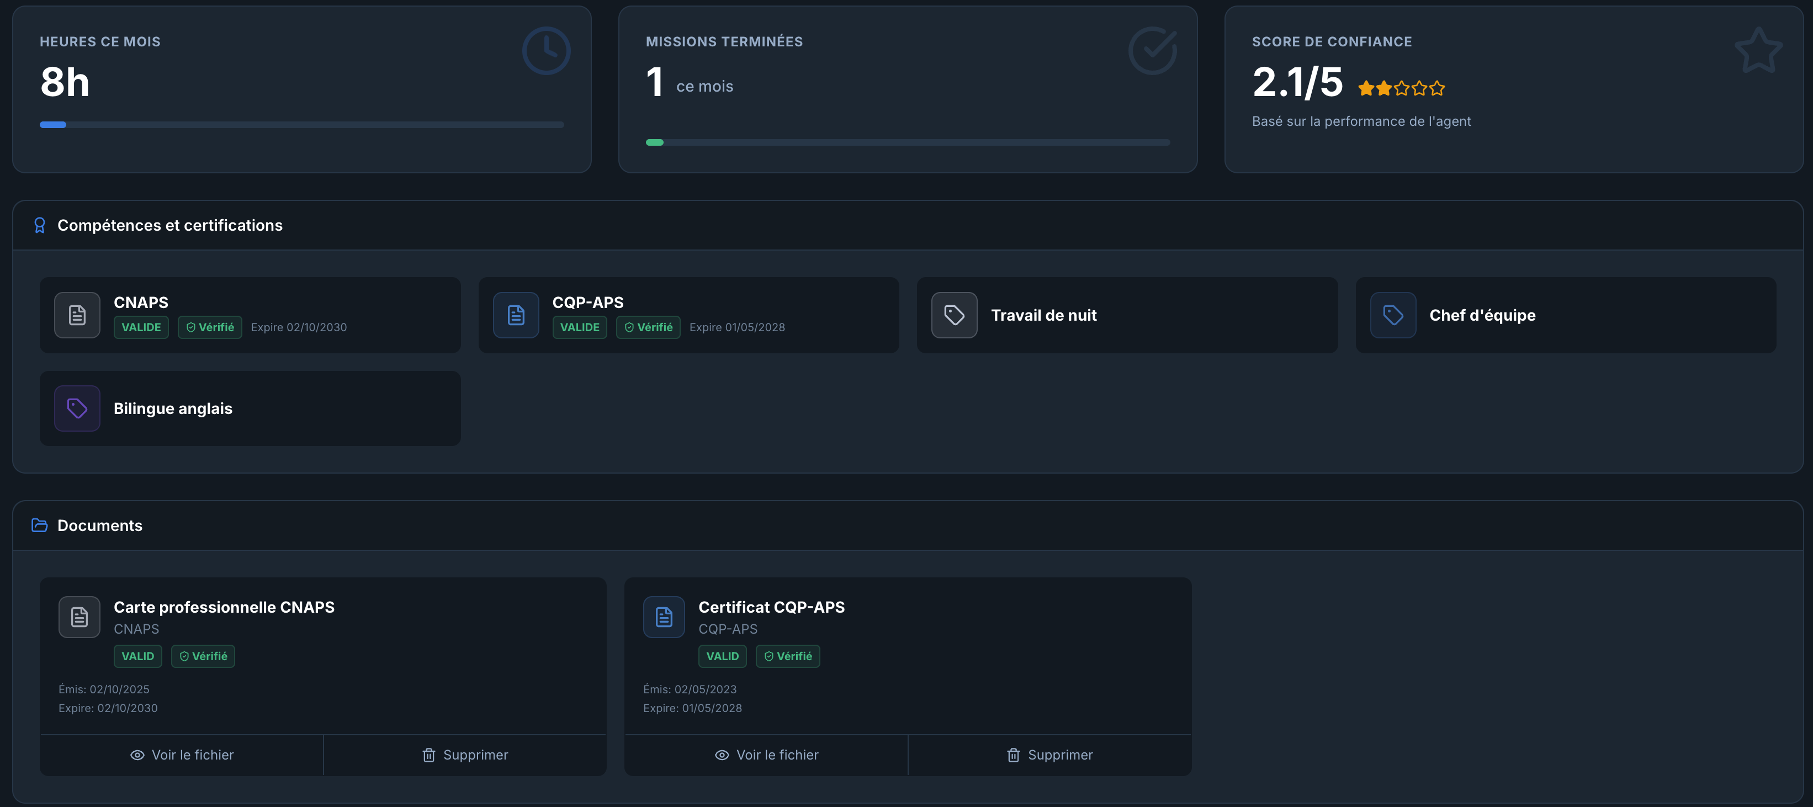The height and width of the screenshot is (807, 1813).
Task: Delete Certificat CQP-APS with Supprimer
Action: click(x=1050, y=755)
